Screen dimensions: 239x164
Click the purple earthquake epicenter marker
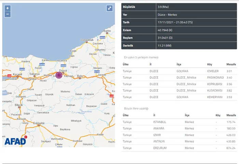[x=59, y=75]
